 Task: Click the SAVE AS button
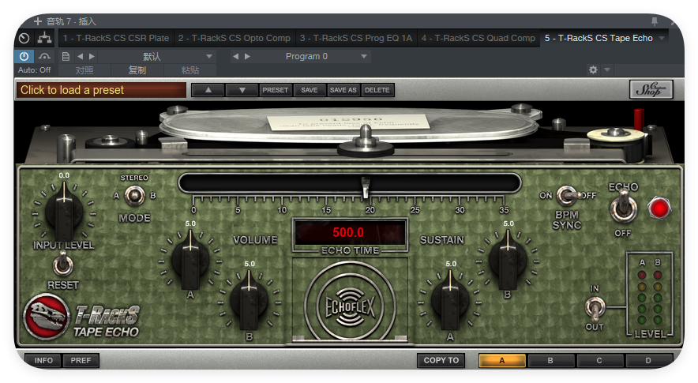point(343,90)
